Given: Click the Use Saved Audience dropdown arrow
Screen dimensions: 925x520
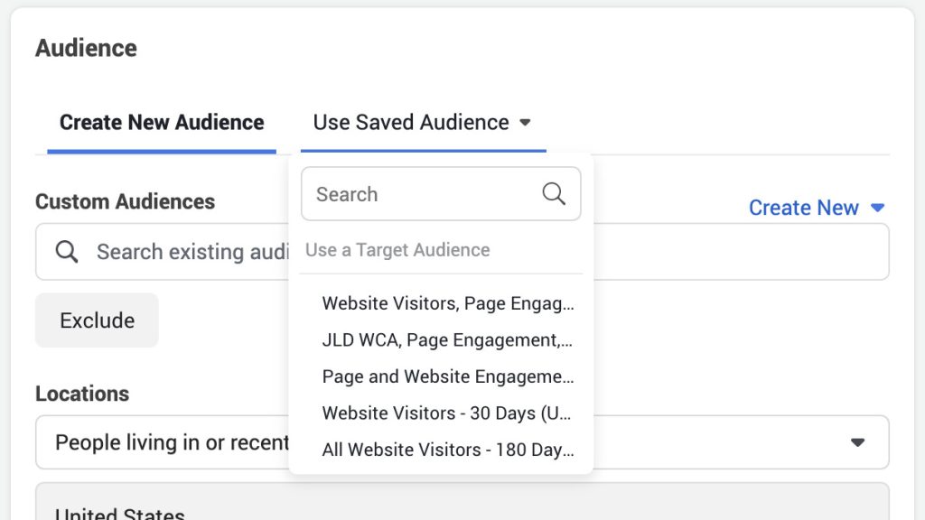Looking at the screenshot, I should coord(525,123).
